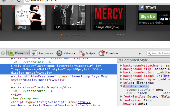Expand the footerWrap div node

click(x=12, y=87)
